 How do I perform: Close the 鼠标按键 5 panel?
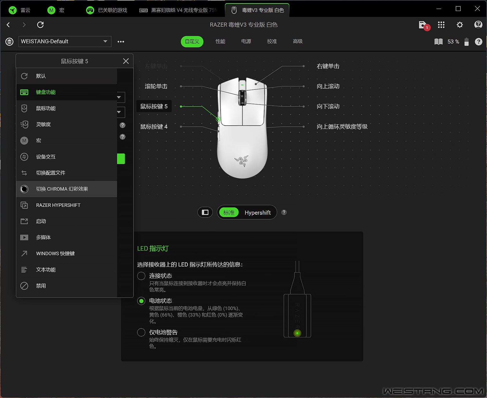[x=126, y=61]
